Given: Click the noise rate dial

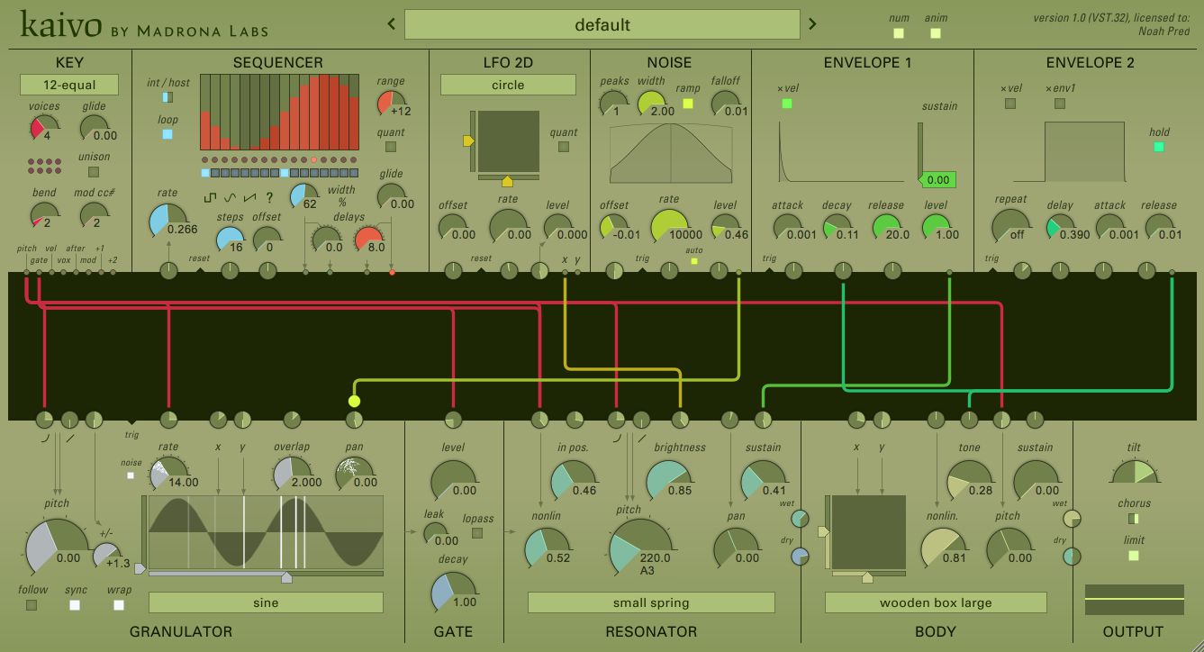Looking at the screenshot, I should [669, 228].
